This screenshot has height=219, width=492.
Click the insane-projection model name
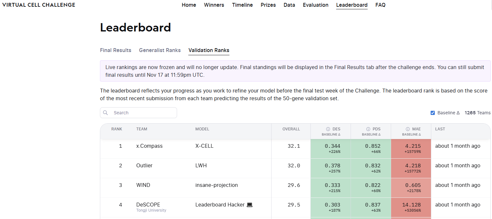pos(217,185)
